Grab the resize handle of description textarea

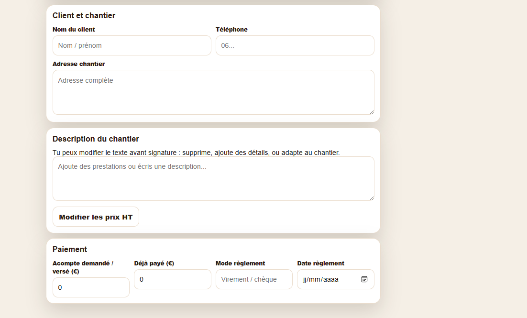point(372,198)
